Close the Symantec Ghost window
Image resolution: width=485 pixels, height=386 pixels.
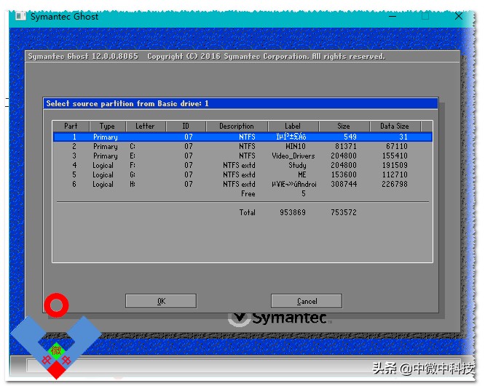point(459,17)
